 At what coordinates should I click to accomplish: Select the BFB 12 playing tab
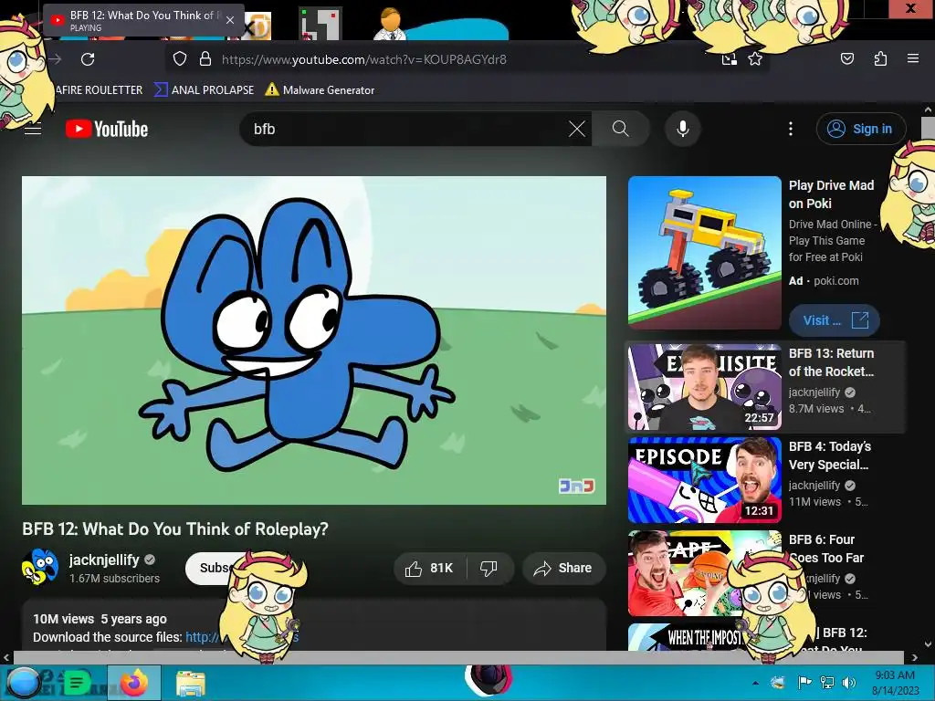[x=143, y=20]
